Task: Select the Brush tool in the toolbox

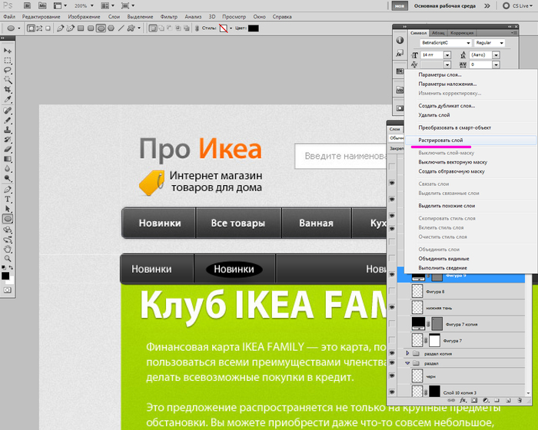Action: (x=8, y=120)
